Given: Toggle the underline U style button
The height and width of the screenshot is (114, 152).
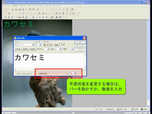Looking at the screenshot, I should [x=51, y=45].
